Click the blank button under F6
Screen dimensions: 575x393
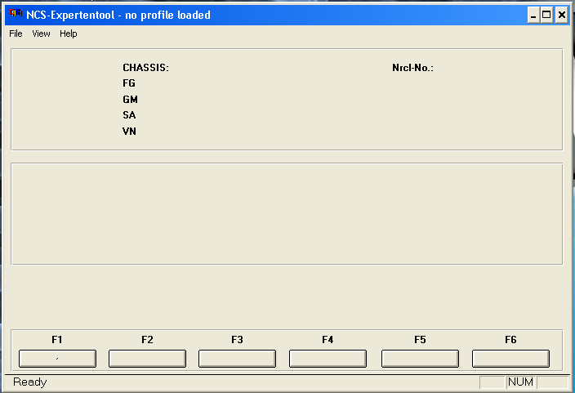click(510, 359)
